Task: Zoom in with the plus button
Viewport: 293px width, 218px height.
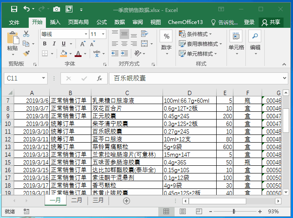Action: pos(260,212)
